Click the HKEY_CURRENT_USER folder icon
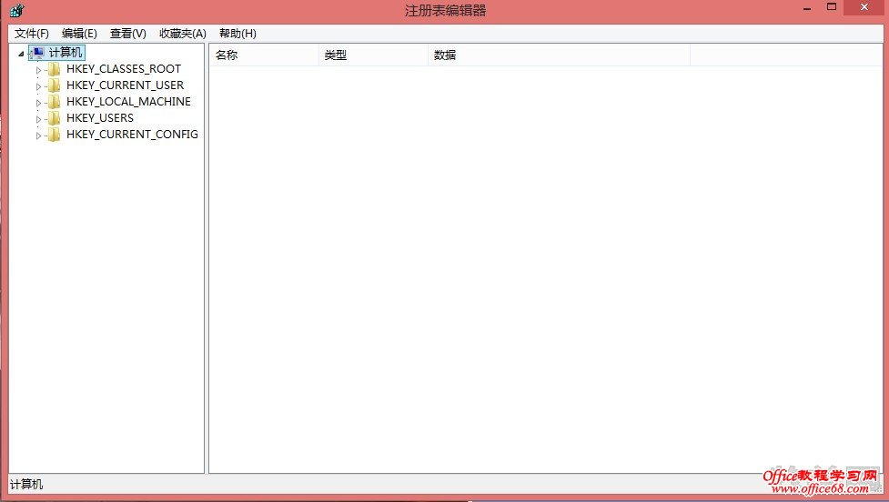This screenshot has width=889, height=502. click(55, 85)
